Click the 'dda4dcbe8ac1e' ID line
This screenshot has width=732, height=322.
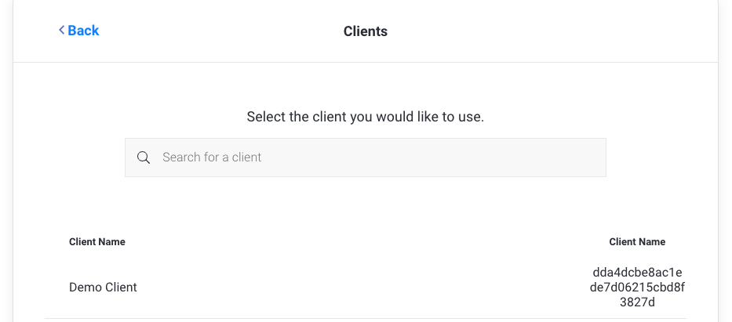636,273
